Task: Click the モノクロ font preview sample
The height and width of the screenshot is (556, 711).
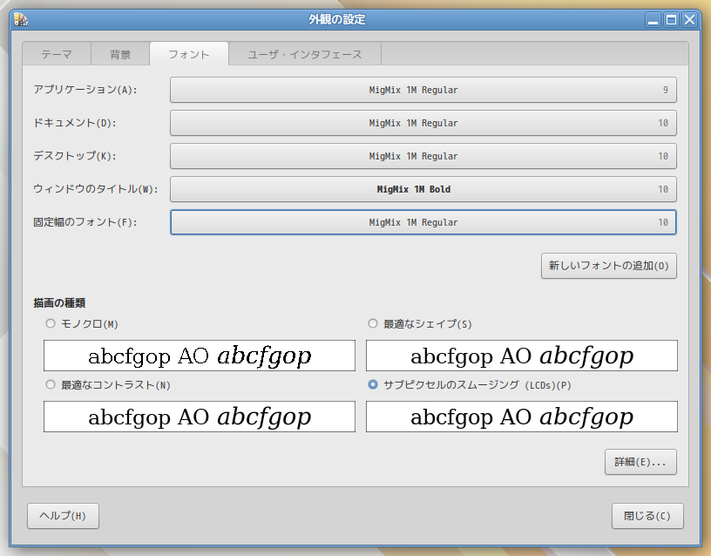Action: click(x=200, y=356)
